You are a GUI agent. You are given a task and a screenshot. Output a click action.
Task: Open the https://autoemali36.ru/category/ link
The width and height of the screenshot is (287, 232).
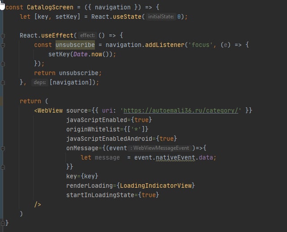[181, 110]
